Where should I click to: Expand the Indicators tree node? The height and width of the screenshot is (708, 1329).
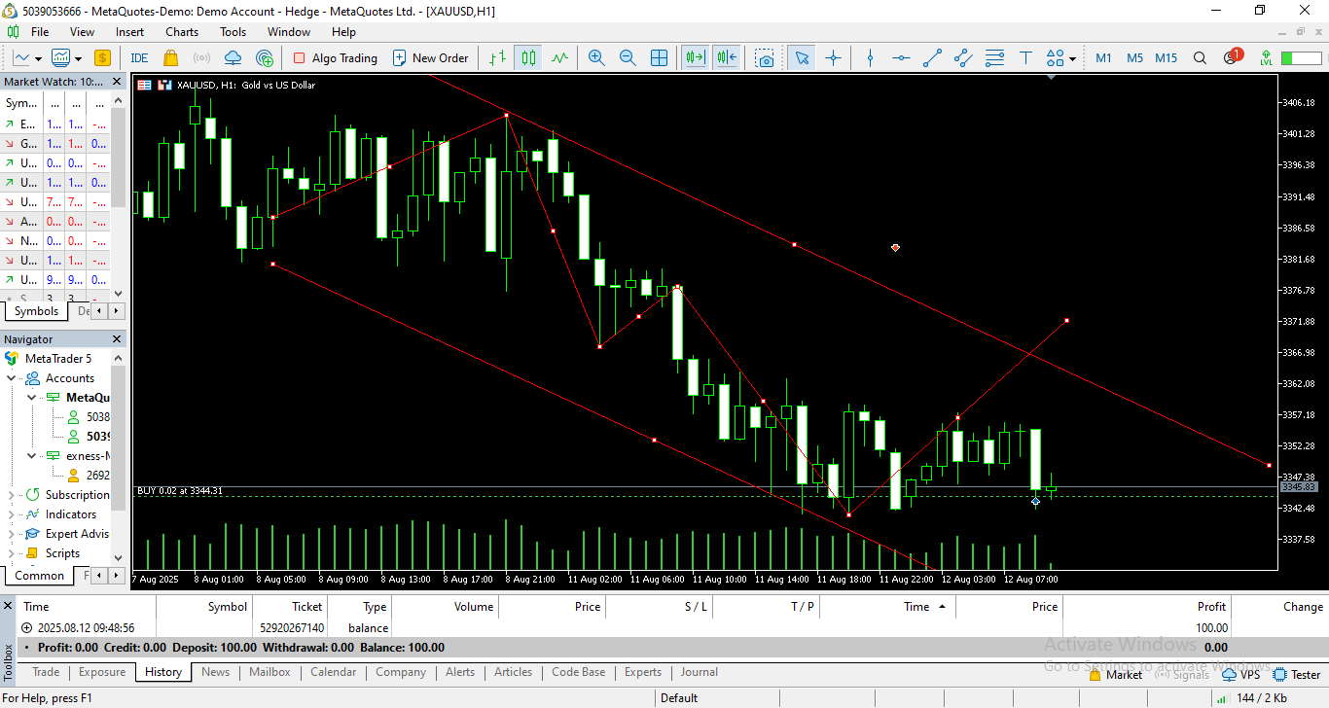tap(11, 514)
